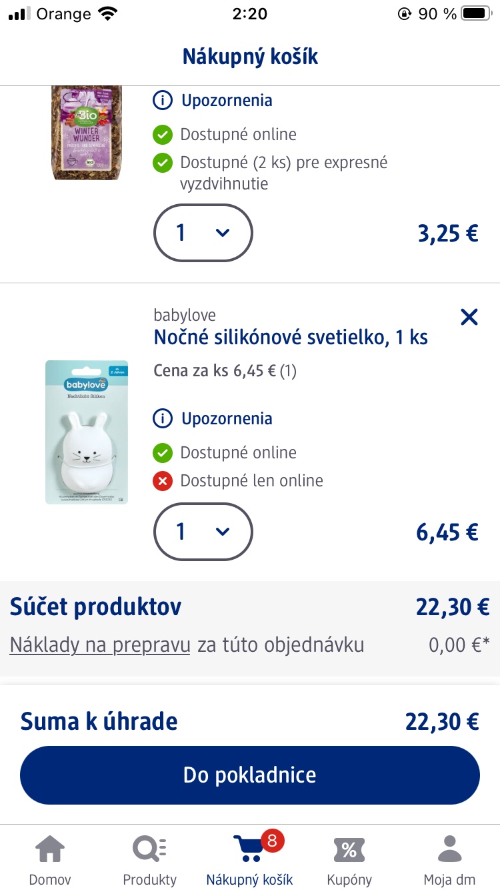Open quantity dropdown for Winter Wunder tea

203,232
